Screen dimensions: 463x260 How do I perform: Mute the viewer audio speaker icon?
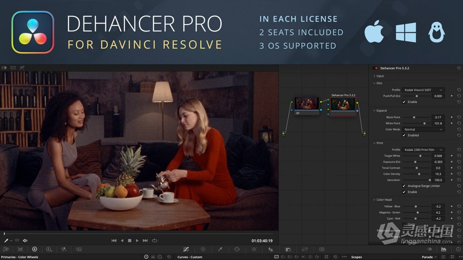click(x=25, y=241)
